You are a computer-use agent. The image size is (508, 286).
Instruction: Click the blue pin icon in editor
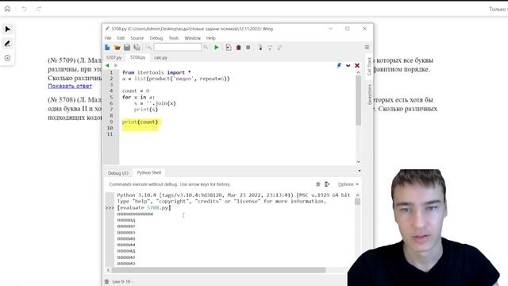click(339, 65)
